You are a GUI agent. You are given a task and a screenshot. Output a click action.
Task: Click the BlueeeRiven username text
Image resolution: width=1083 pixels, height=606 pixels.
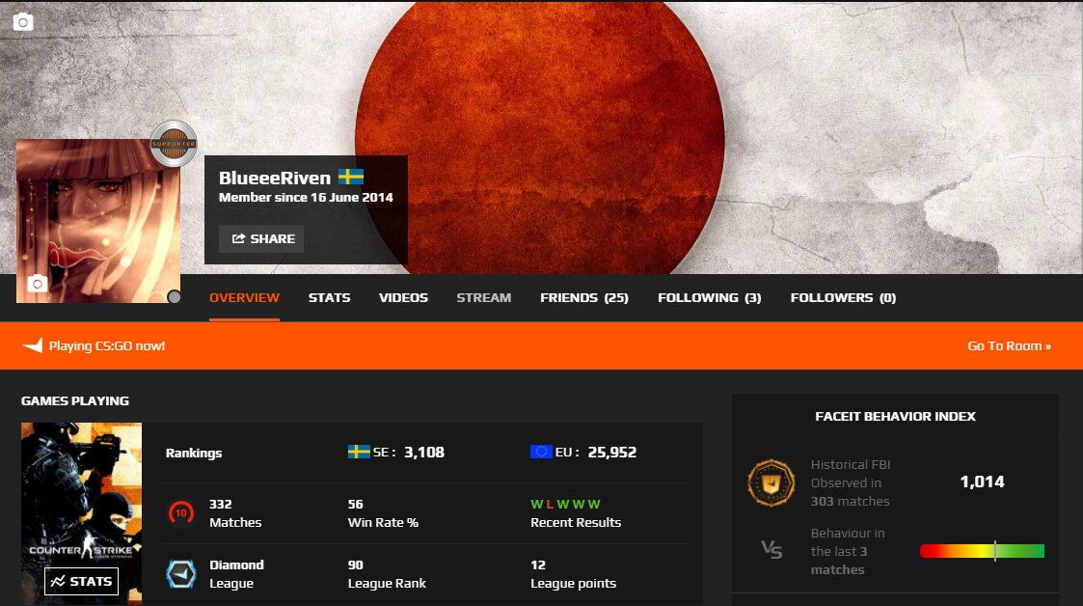[275, 178]
